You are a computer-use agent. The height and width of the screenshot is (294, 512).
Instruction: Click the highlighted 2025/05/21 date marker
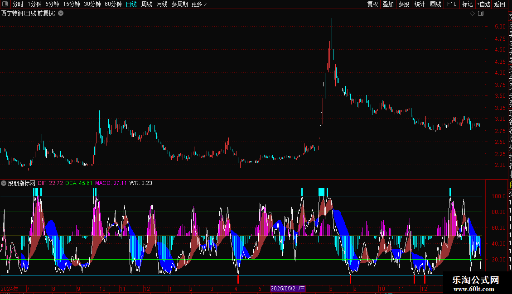(x=288, y=289)
